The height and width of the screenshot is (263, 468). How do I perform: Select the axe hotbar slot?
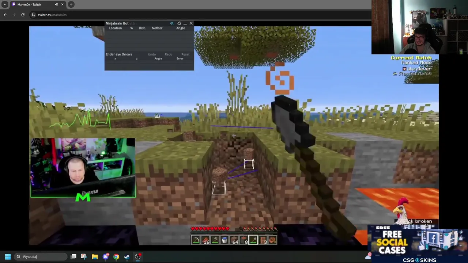pos(215,240)
